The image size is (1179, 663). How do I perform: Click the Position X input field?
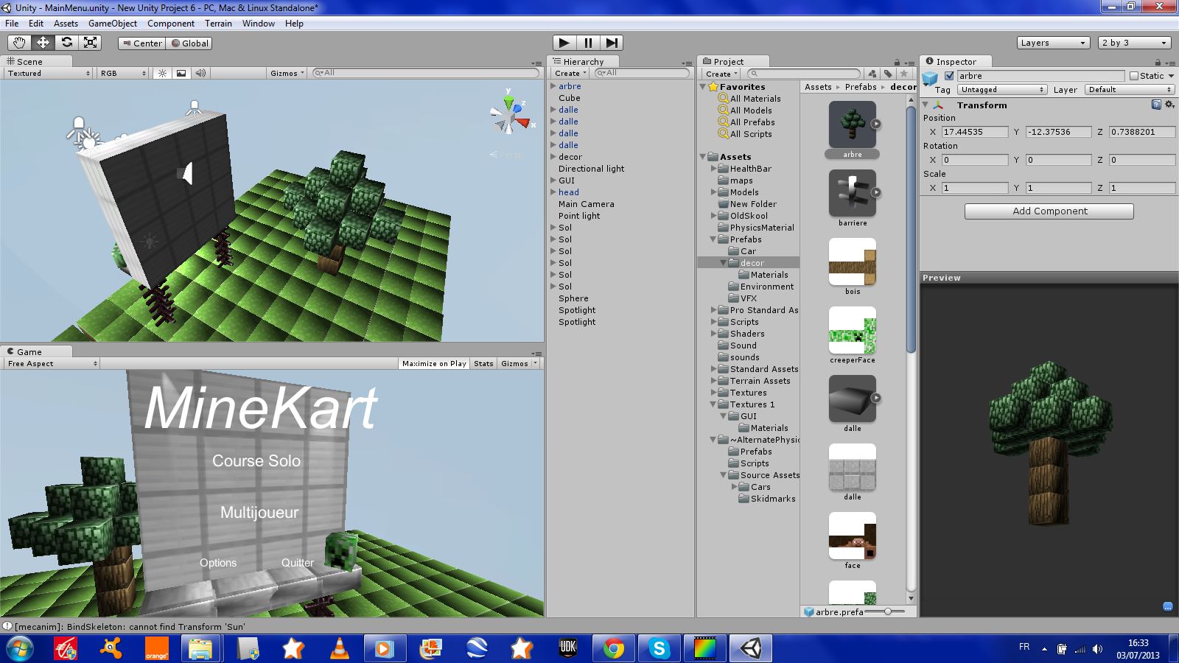pyautogui.click(x=974, y=132)
